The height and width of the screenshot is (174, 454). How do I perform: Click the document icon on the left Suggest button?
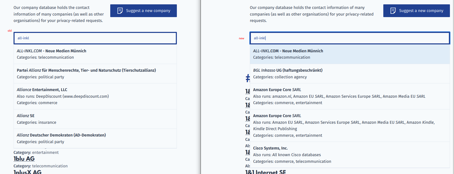pyautogui.click(x=119, y=10)
